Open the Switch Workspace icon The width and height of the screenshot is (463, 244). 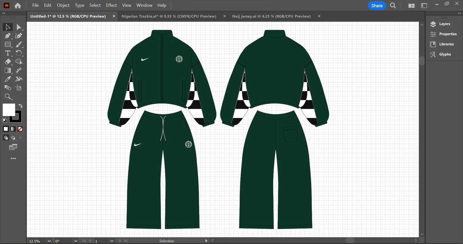coord(424,5)
